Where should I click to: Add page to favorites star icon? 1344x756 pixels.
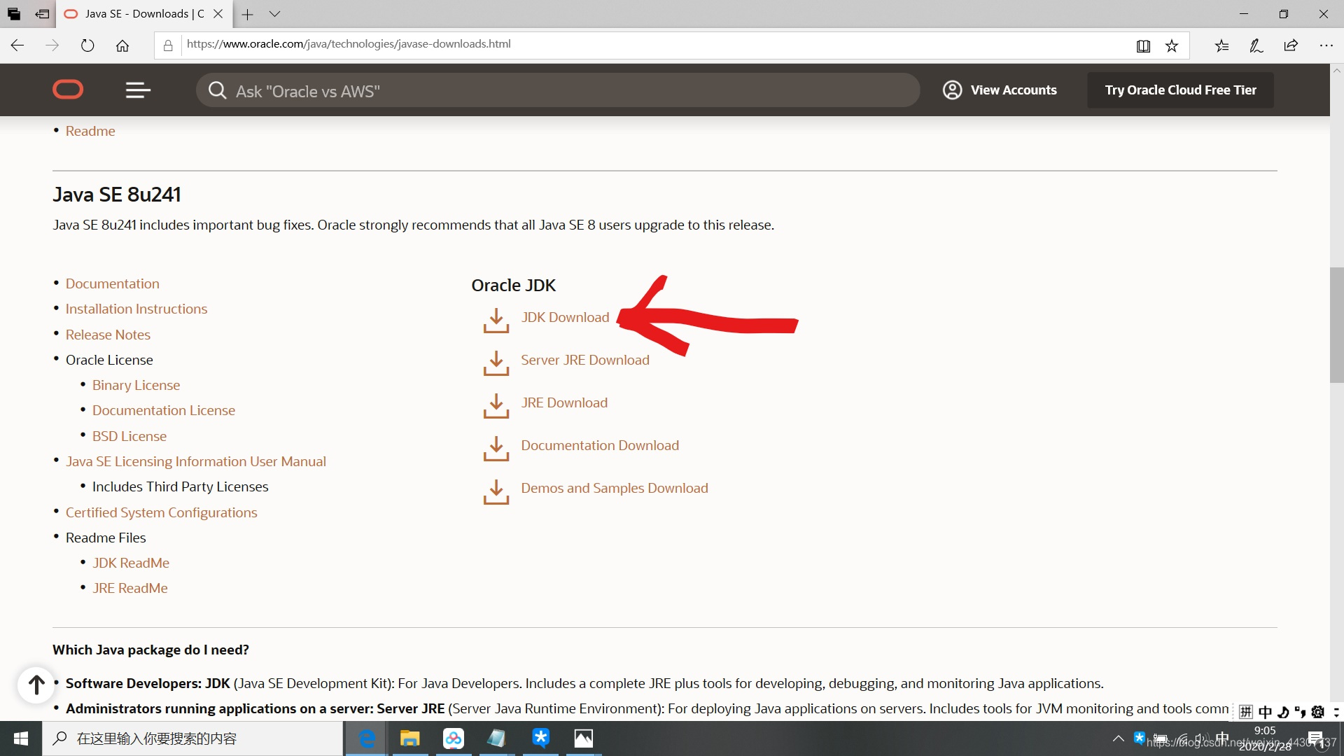pyautogui.click(x=1172, y=46)
